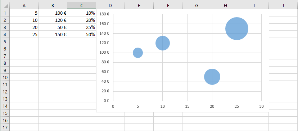
Task: Select column J header
Action: click(283, 6)
